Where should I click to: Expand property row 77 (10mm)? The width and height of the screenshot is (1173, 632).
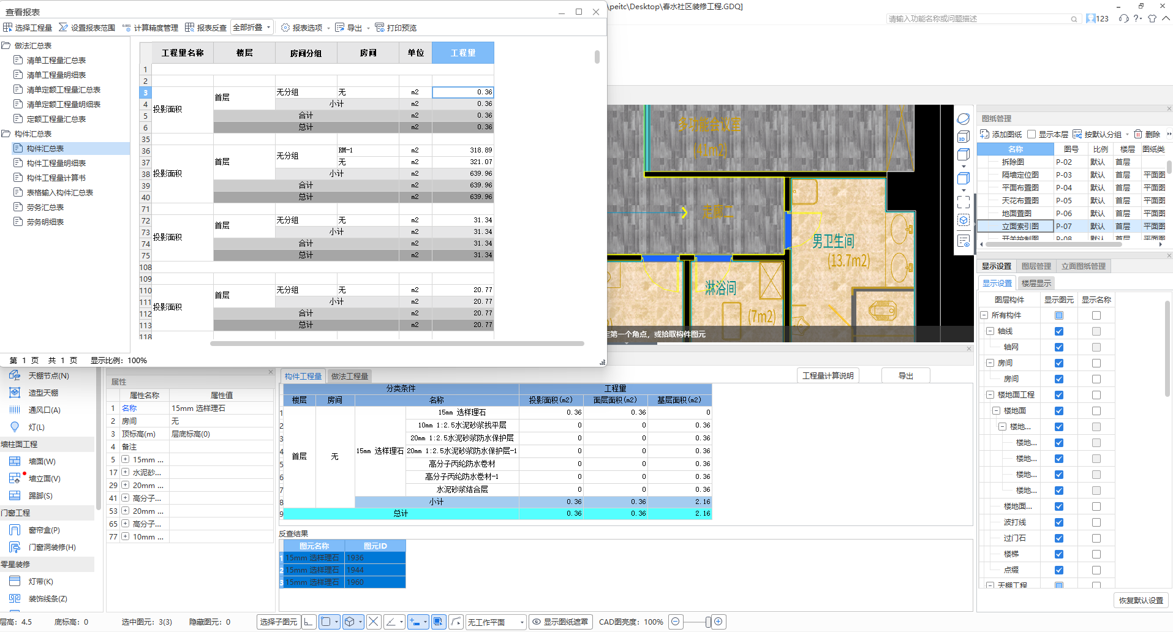coord(125,536)
